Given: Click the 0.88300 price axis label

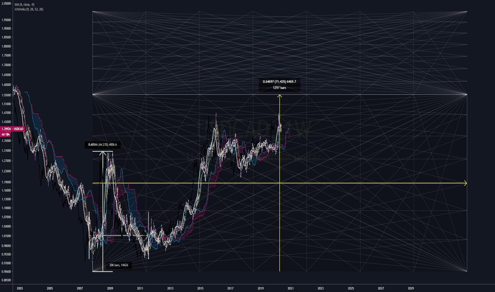Looking at the screenshot, I should (6, 280).
